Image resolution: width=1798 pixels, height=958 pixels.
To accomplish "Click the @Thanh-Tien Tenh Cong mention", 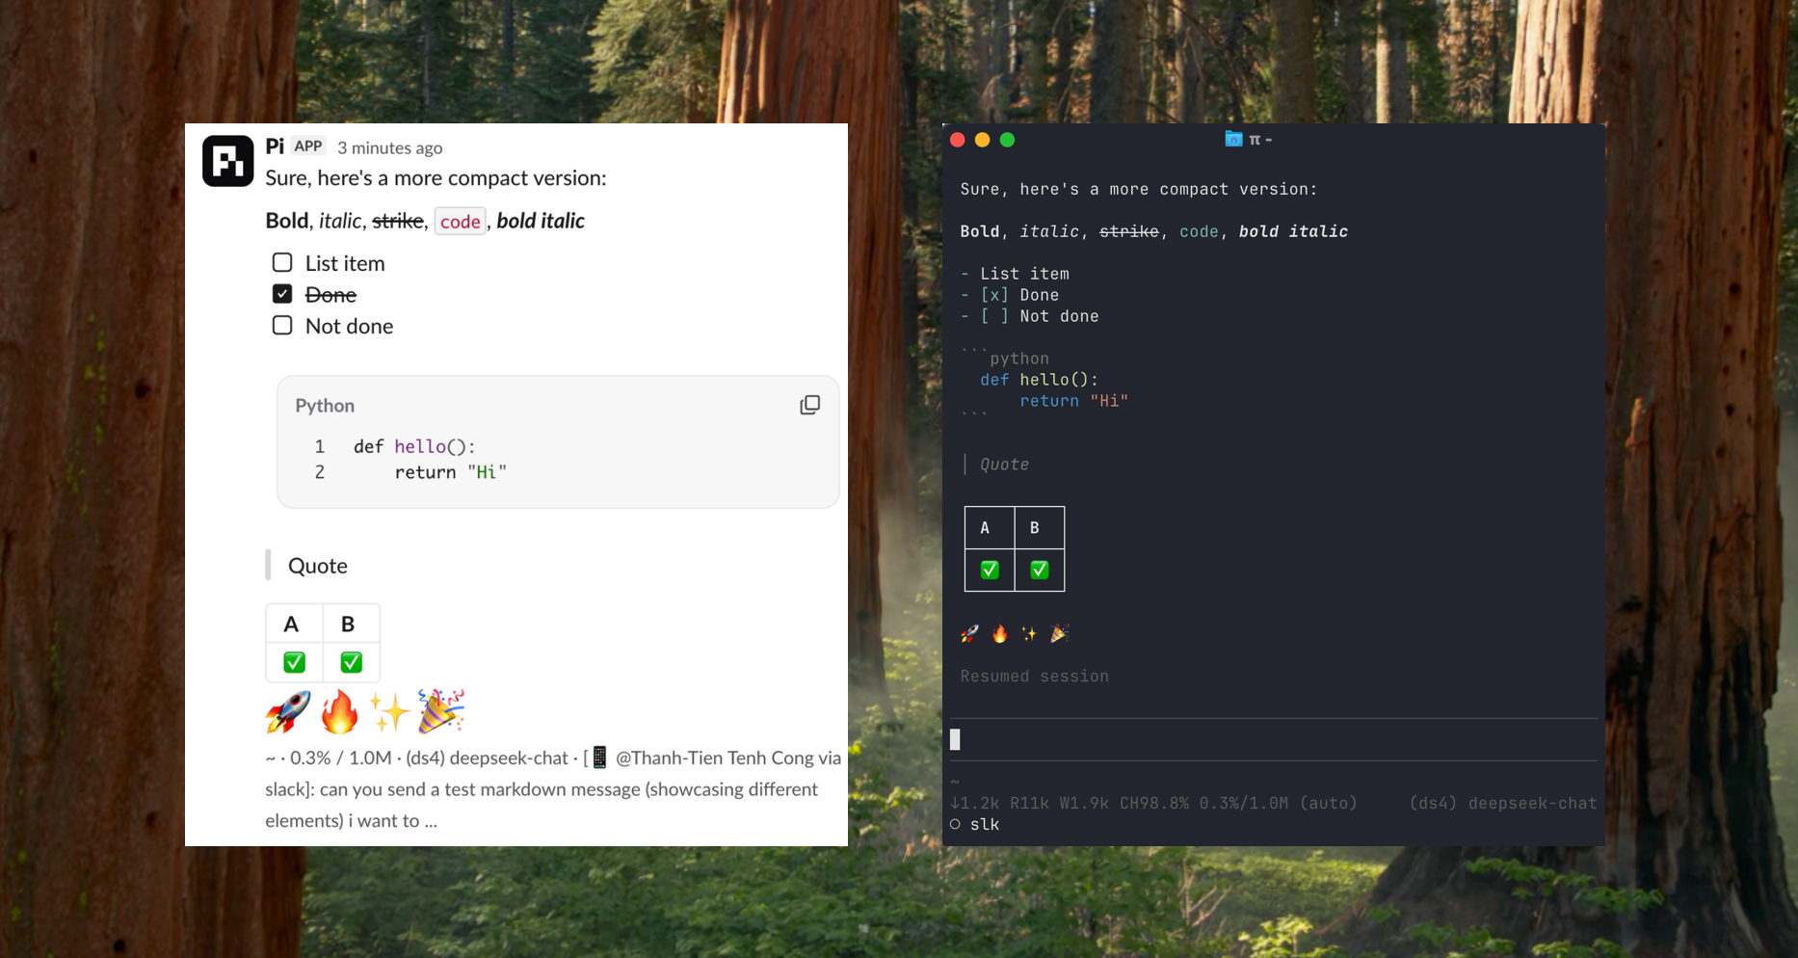I will click(716, 758).
